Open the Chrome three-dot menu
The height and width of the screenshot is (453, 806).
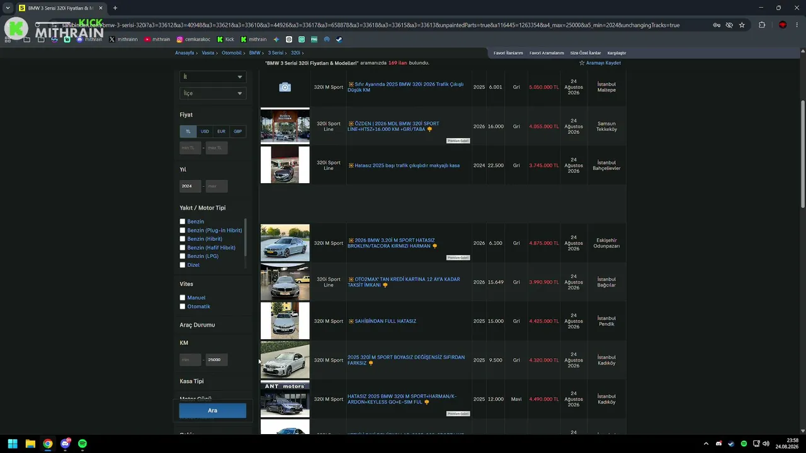click(x=796, y=25)
